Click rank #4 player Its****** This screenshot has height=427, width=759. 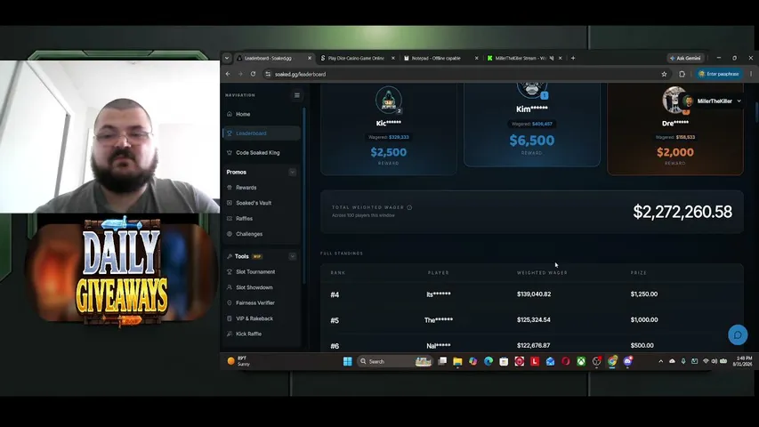click(x=439, y=294)
